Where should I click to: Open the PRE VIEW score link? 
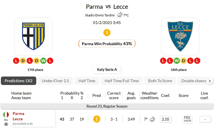coord(187,119)
